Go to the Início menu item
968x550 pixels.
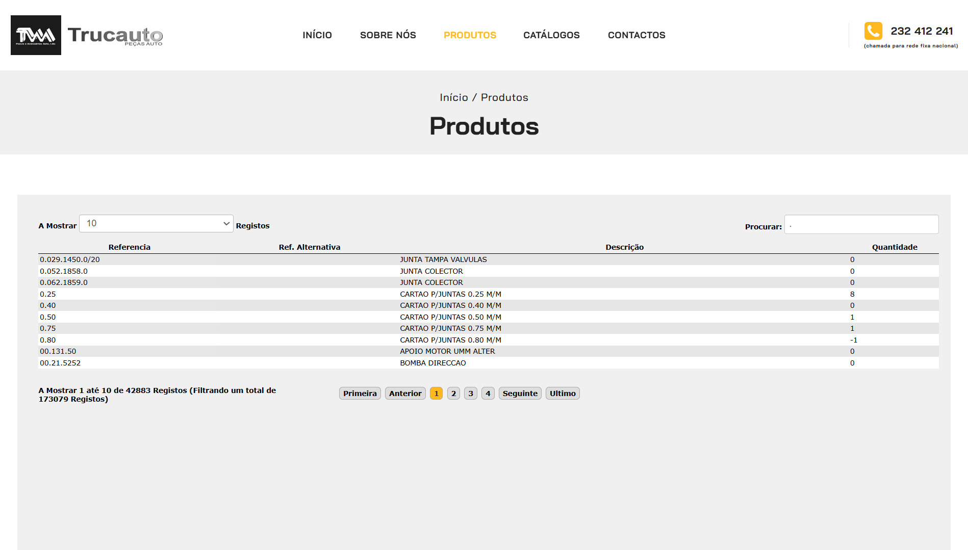[317, 35]
